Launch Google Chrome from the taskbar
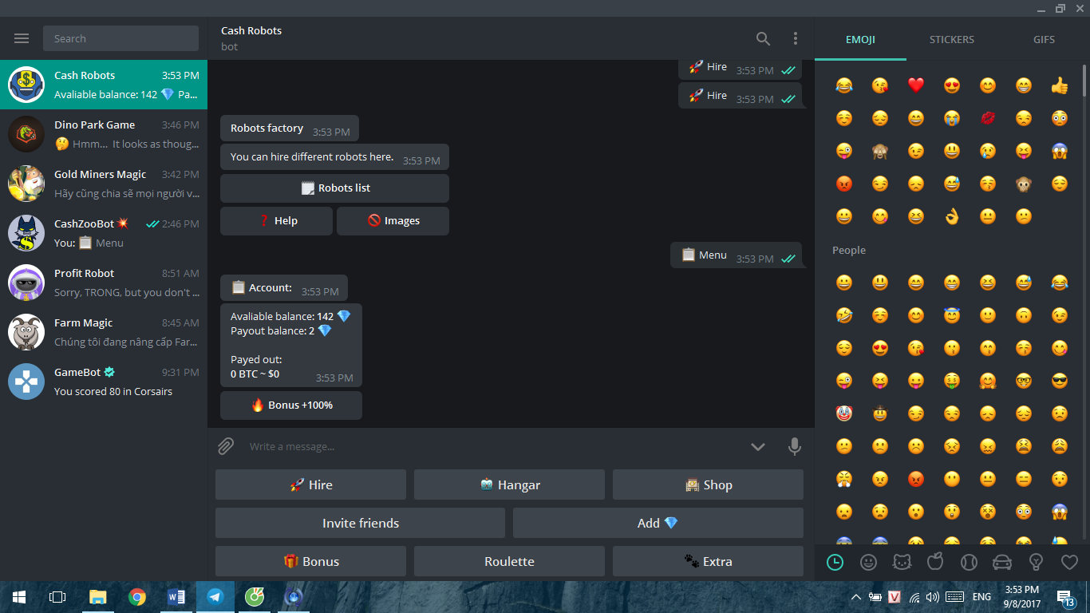This screenshot has width=1090, height=613. point(137,596)
